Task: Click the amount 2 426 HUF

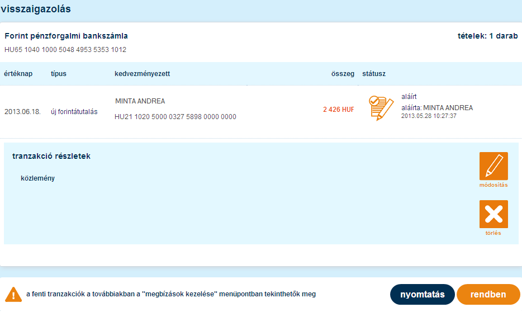Action: tap(339, 110)
